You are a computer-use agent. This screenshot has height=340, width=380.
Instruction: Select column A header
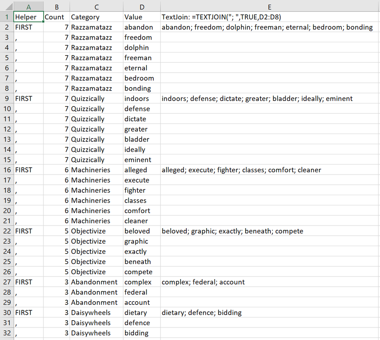29,7
